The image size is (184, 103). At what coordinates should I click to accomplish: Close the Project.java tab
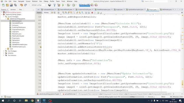point(158,9)
